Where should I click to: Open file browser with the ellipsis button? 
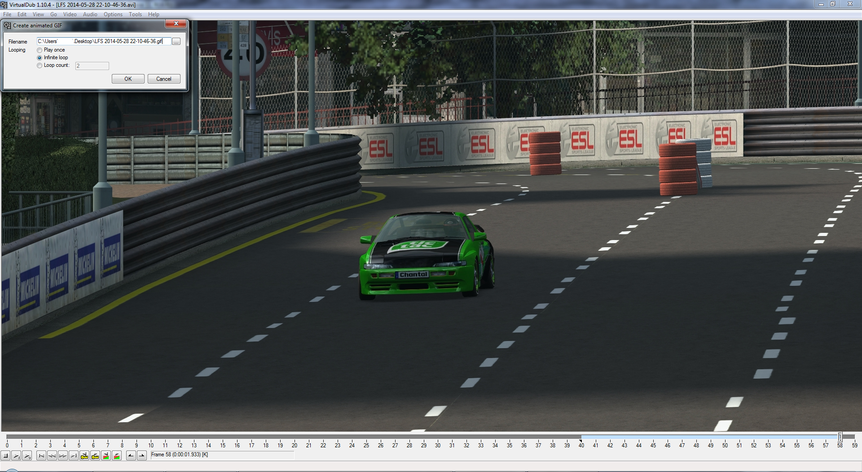pos(176,41)
